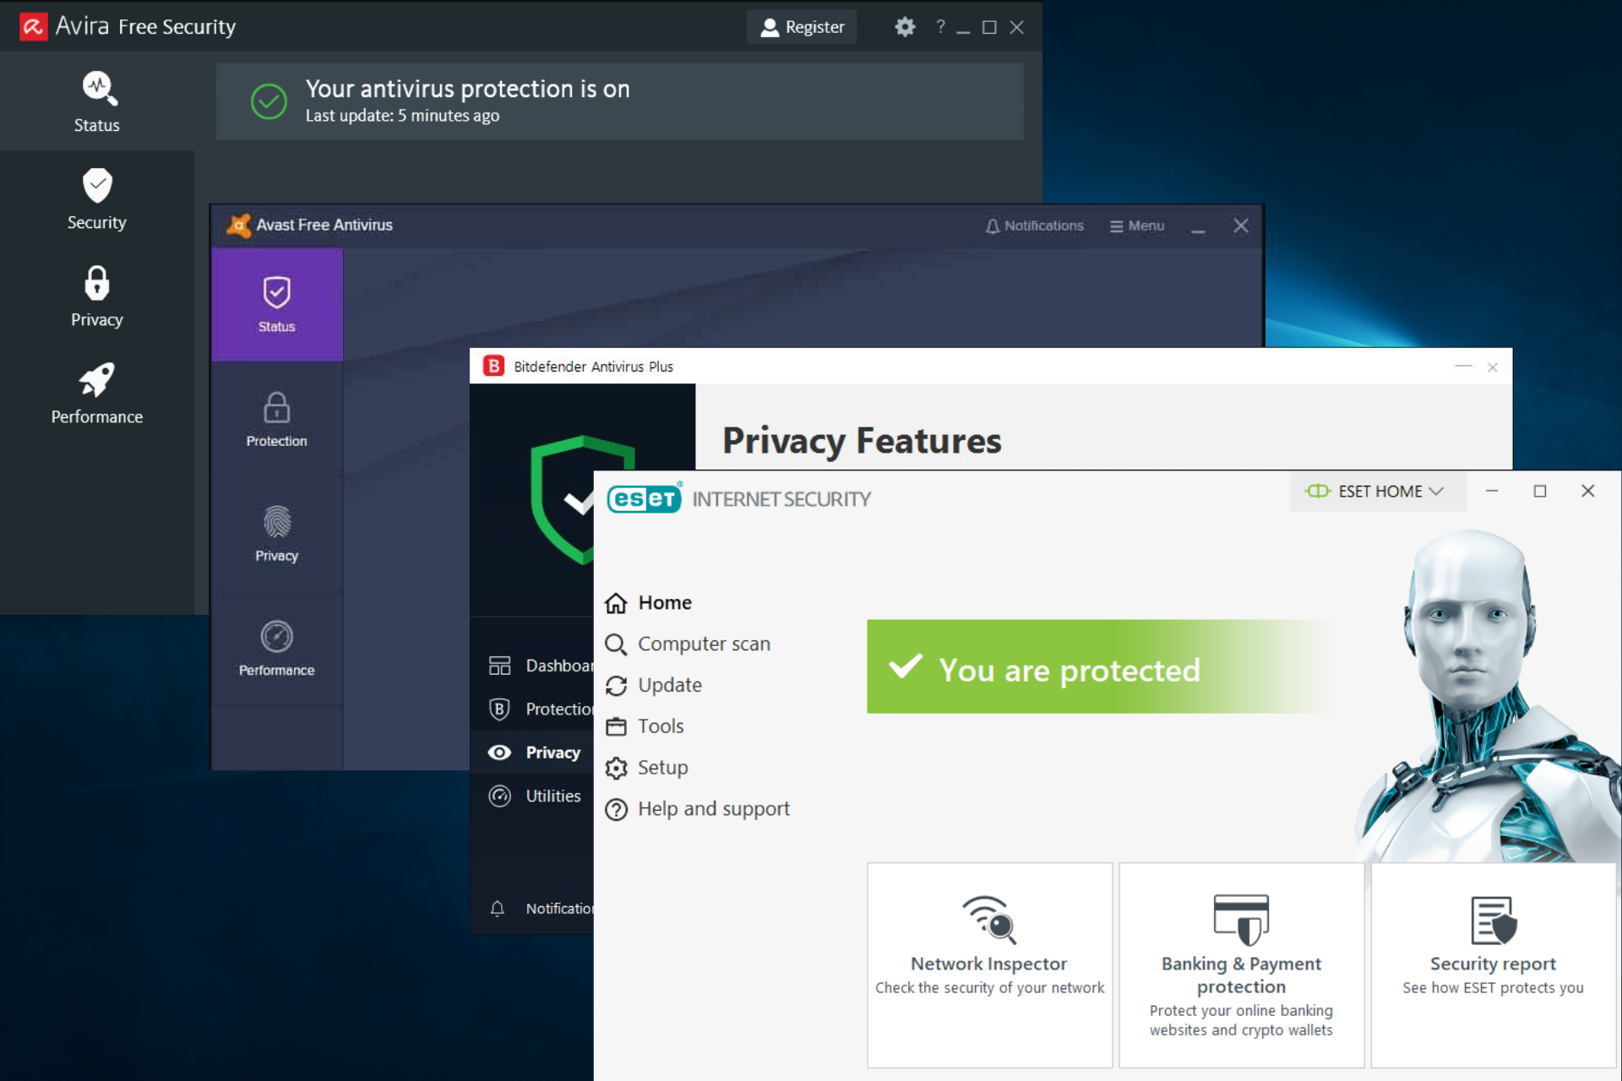Click Avira logo in title bar
The width and height of the screenshot is (1622, 1081).
[34, 27]
